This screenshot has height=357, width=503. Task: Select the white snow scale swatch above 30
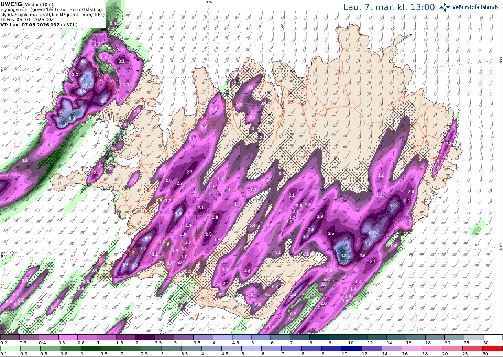493,337
